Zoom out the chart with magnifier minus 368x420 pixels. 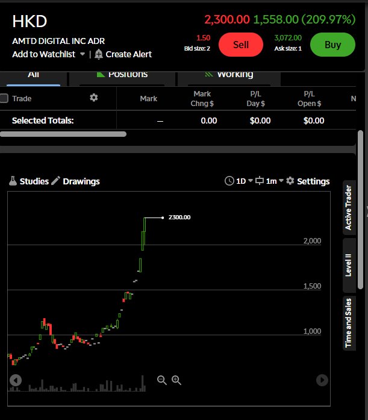coord(162,380)
